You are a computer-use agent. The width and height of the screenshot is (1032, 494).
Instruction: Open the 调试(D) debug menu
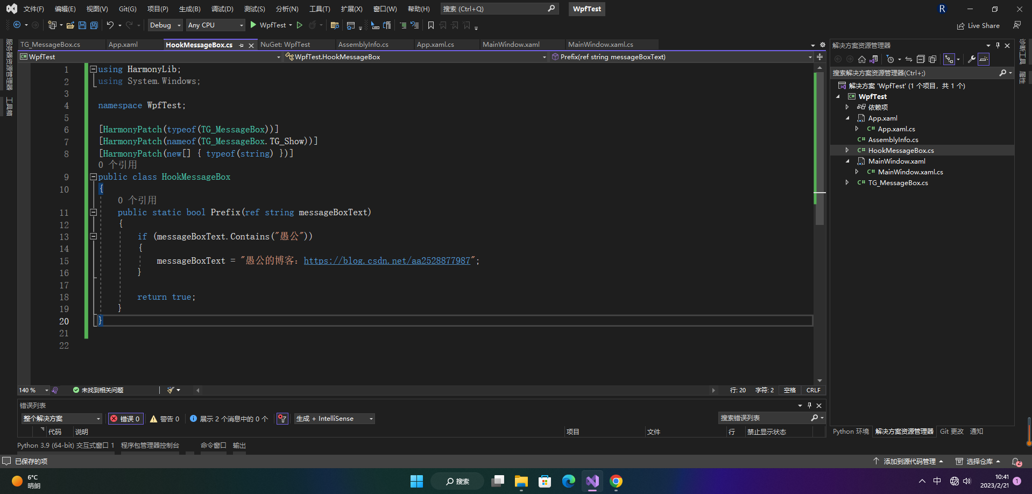click(x=222, y=9)
